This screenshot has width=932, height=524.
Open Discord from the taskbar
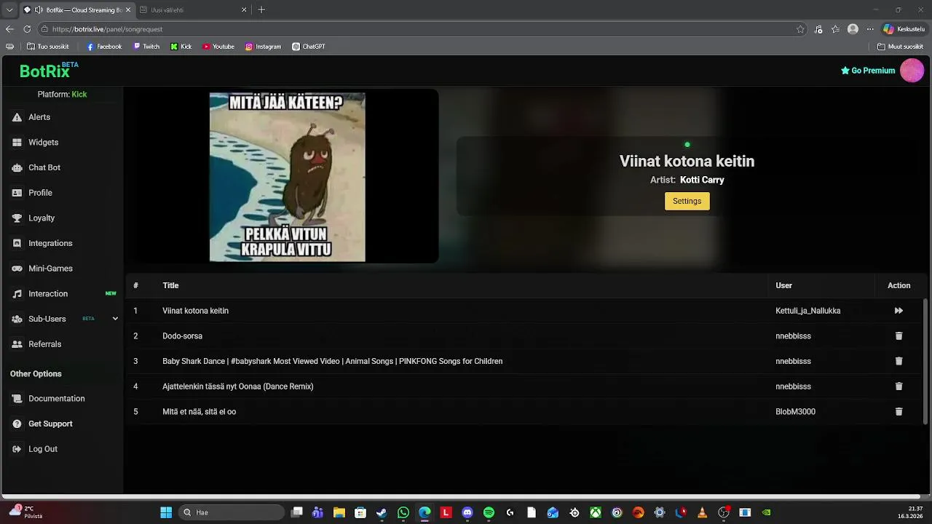[467, 512]
